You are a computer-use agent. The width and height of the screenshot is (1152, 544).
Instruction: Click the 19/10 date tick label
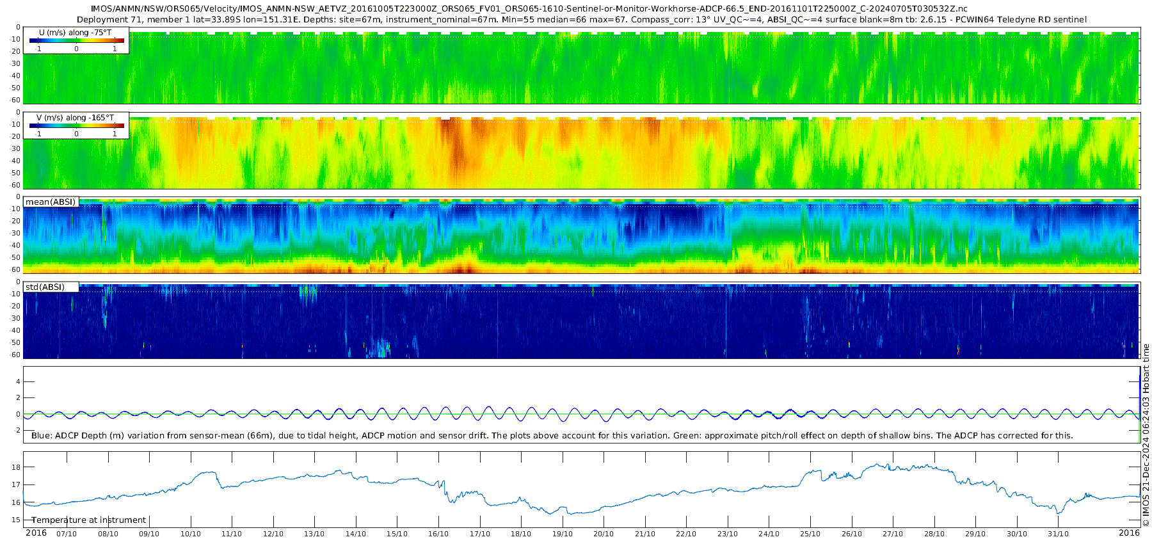(563, 534)
